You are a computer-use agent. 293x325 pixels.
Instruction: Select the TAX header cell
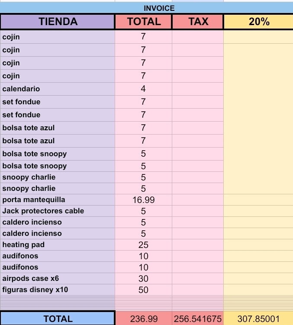pyautogui.click(x=198, y=22)
